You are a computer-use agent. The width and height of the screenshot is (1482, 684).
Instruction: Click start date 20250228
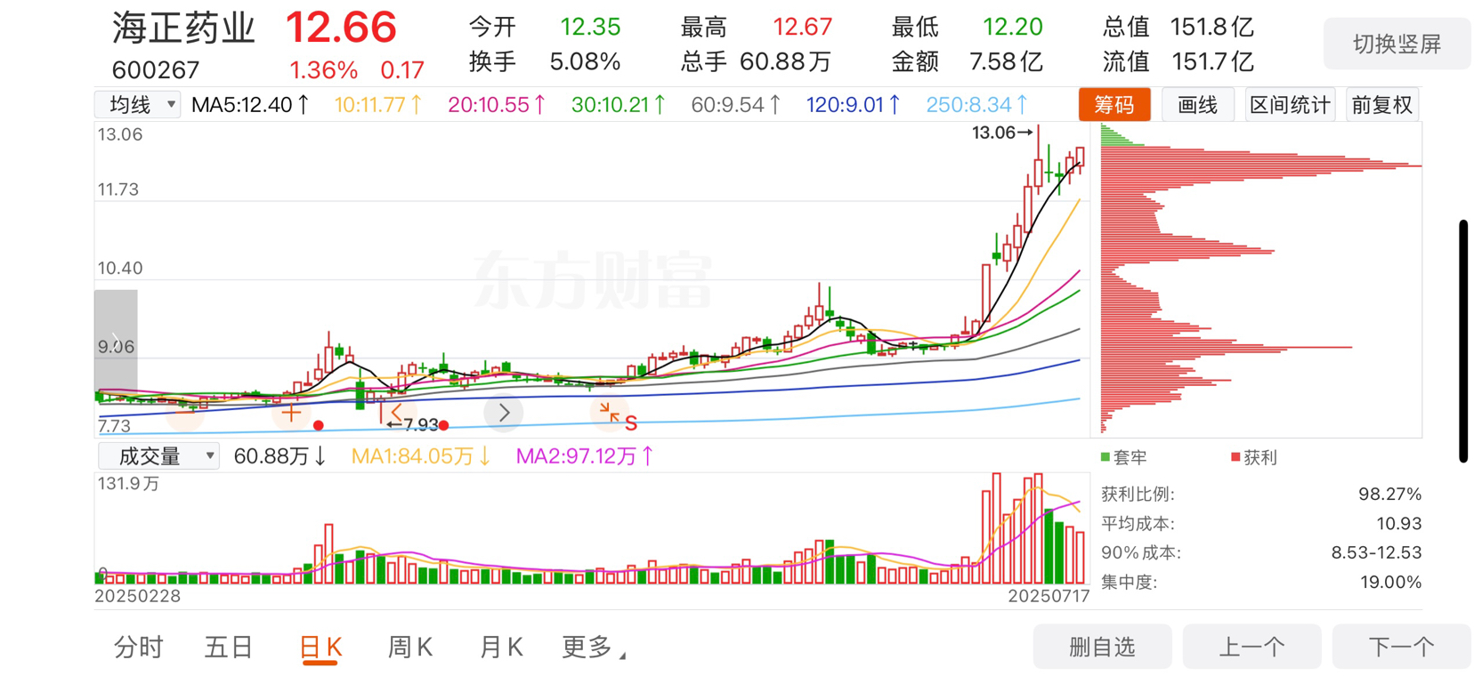[137, 596]
